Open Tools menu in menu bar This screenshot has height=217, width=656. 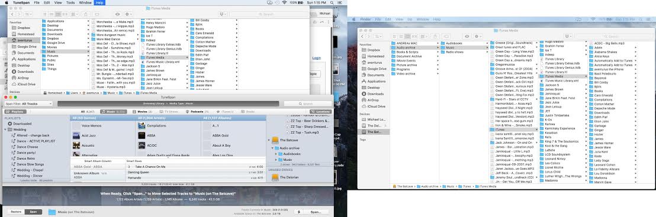[70, 2]
